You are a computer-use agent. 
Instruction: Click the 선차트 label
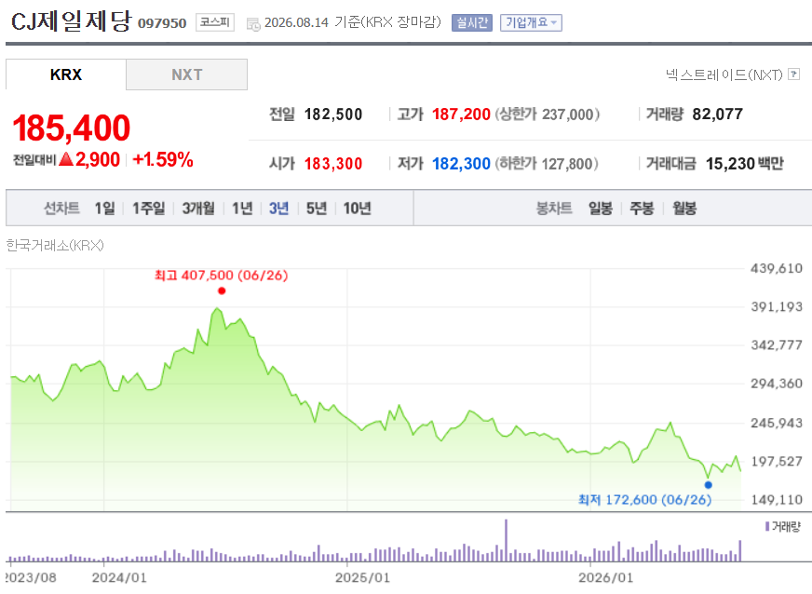pyautogui.click(x=61, y=209)
